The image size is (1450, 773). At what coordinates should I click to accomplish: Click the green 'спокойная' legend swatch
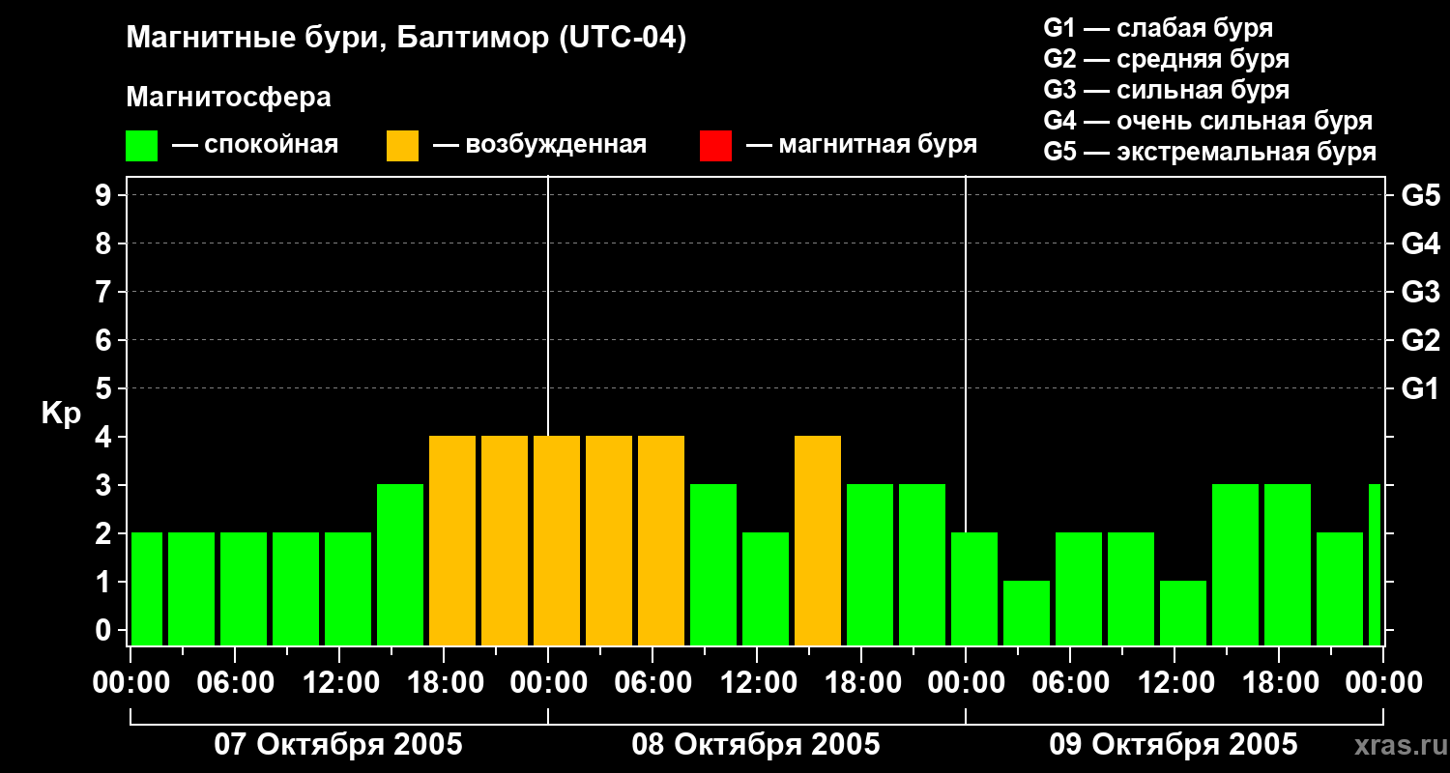pos(141,146)
